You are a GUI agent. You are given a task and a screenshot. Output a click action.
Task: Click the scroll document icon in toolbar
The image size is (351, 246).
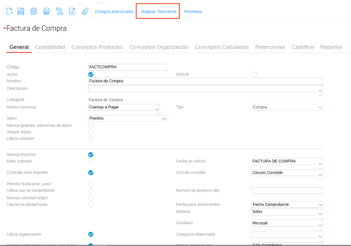click(59, 11)
